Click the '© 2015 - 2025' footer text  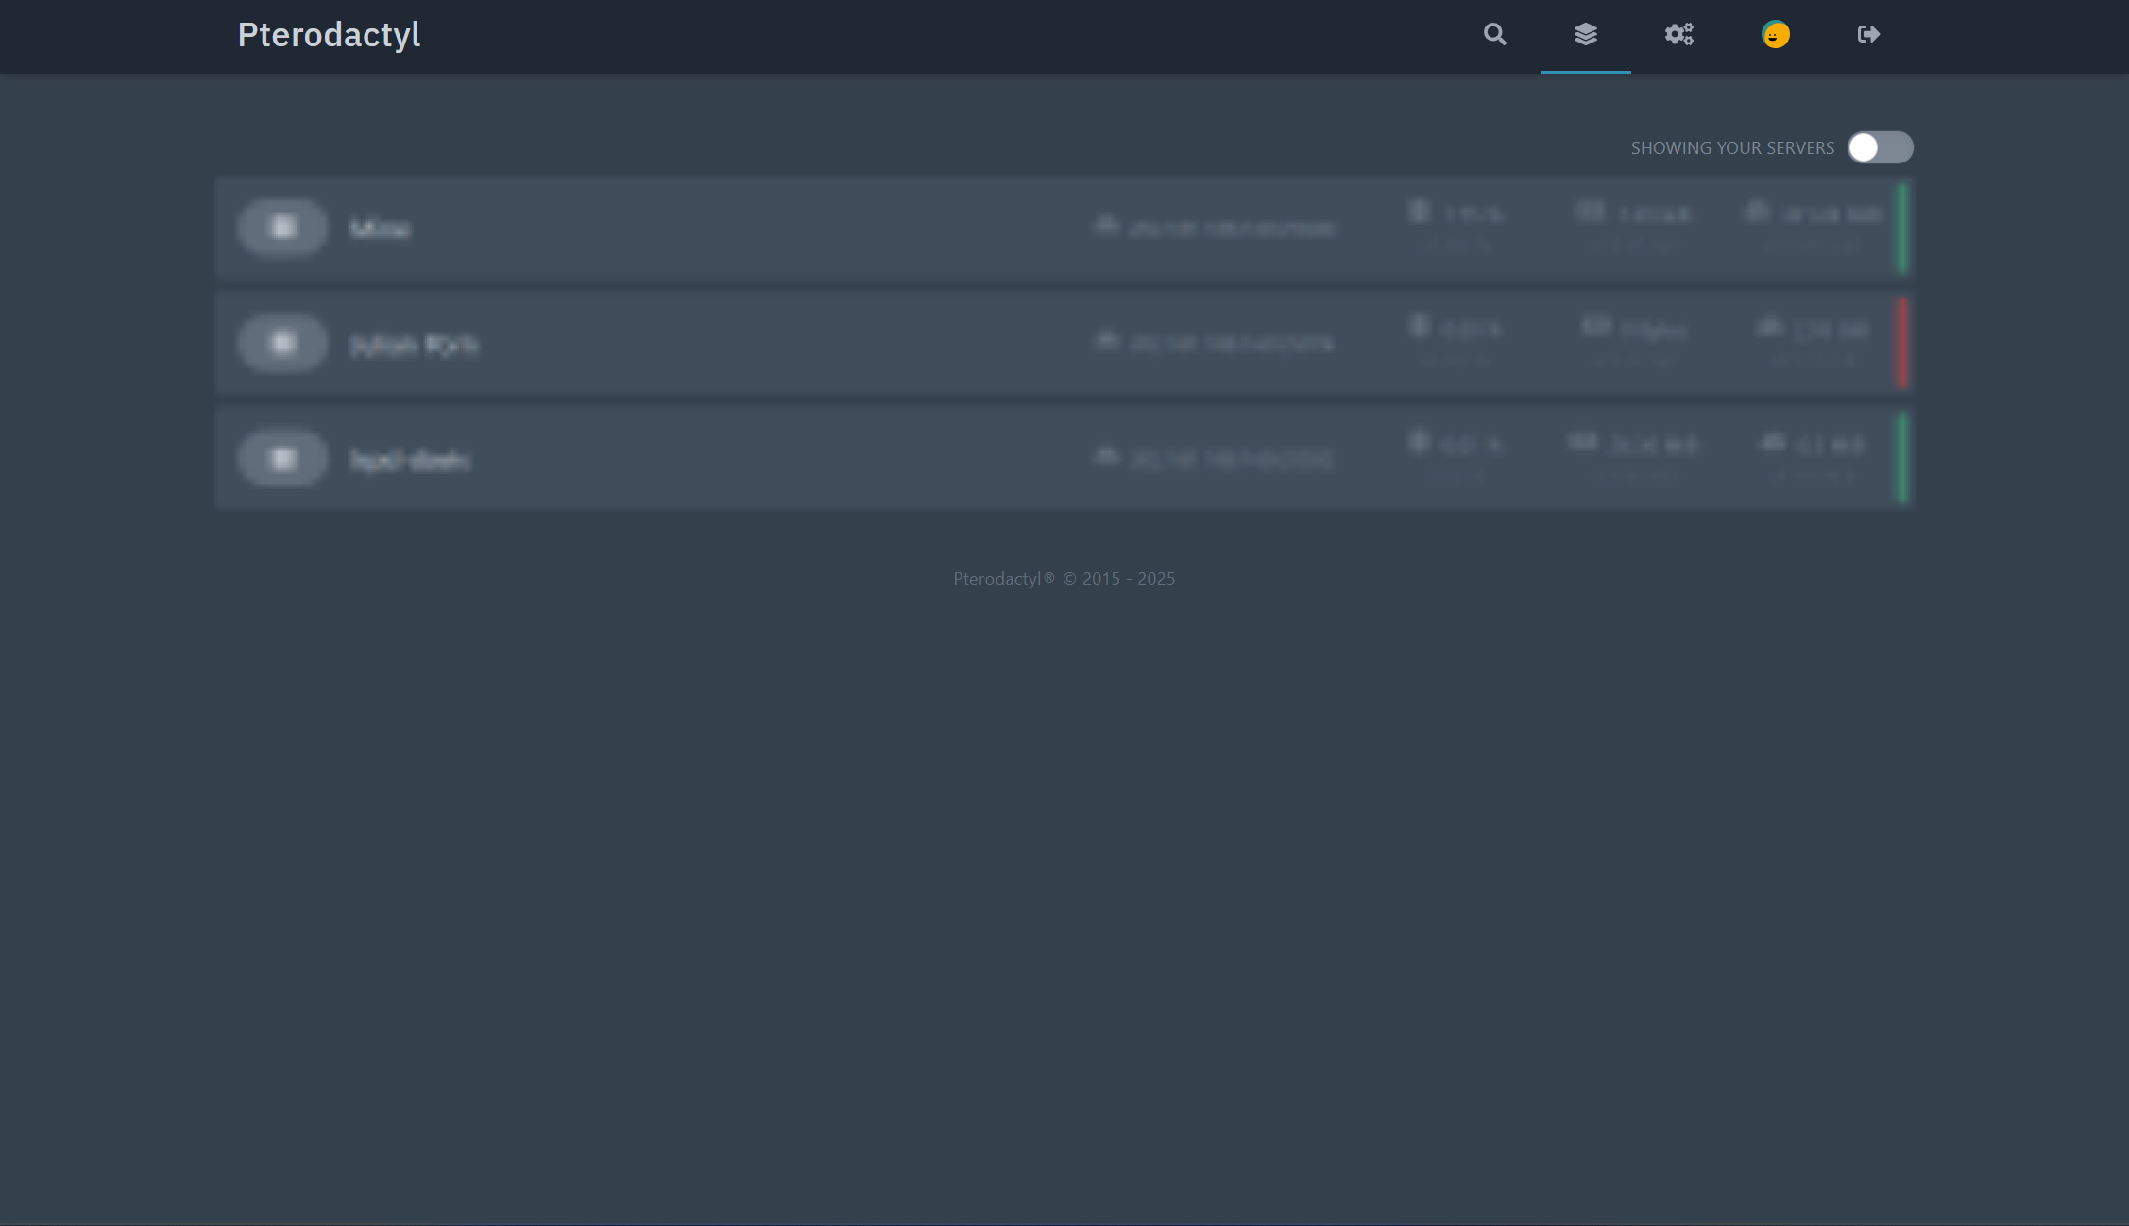click(1119, 578)
